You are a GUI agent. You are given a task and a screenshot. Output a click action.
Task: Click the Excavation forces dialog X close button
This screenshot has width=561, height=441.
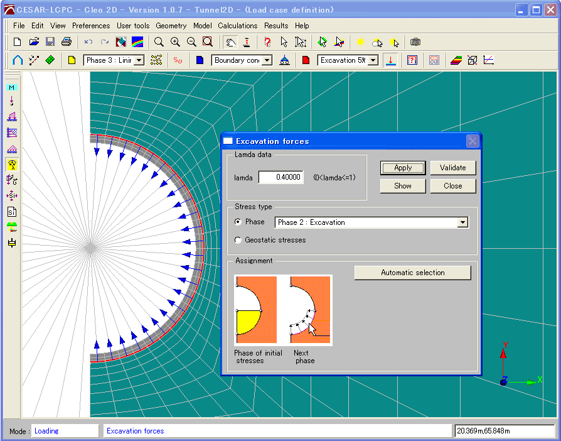pyautogui.click(x=473, y=141)
